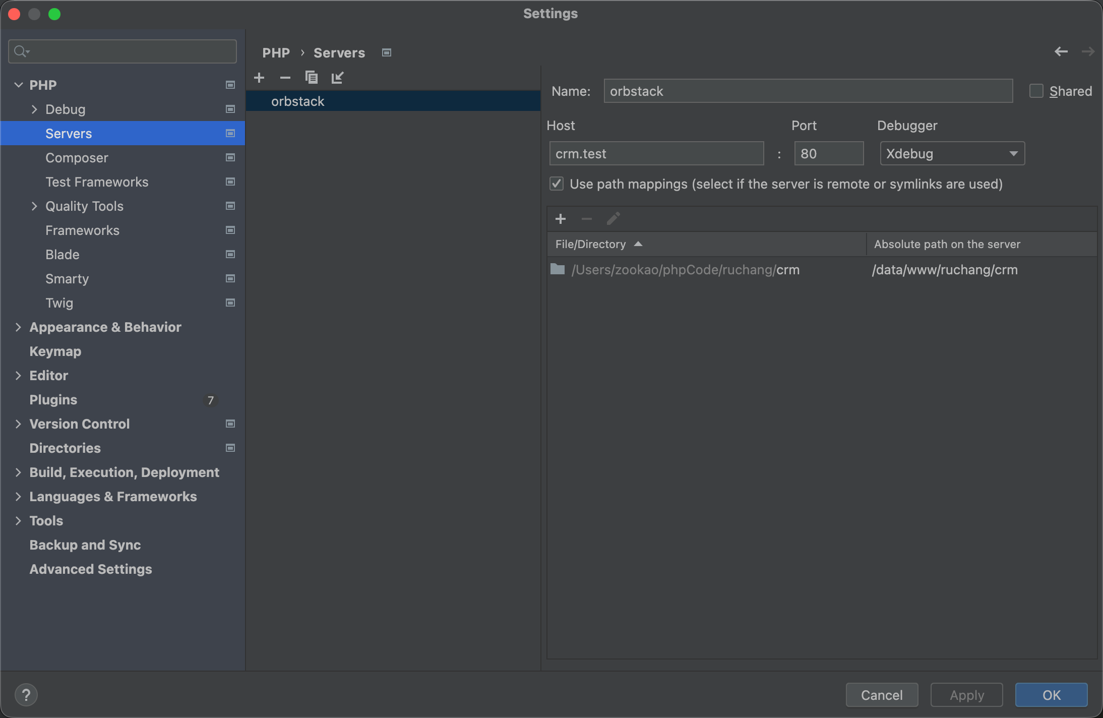Copy the selected server configuration

coord(312,78)
